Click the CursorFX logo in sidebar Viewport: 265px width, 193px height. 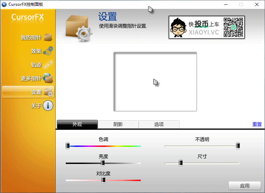click(x=28, y=17)
